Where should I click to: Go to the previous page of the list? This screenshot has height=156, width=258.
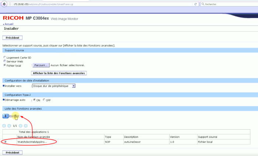9,126
